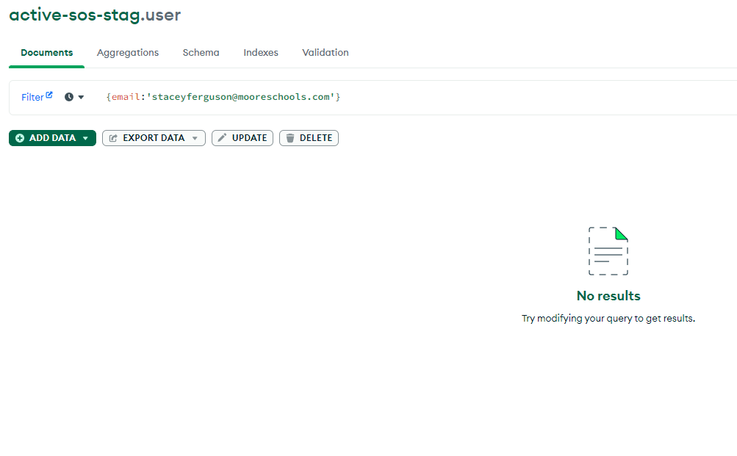The height and width of the screenshot is (456, 737).
Task: Click the pencil icon on UPDATE button
Action: [x=222, y=138]
